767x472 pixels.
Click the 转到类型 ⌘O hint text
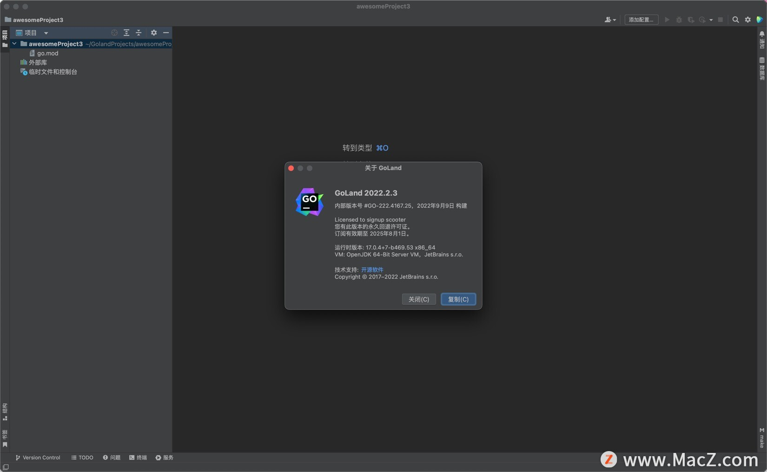(x=365, y=148)
